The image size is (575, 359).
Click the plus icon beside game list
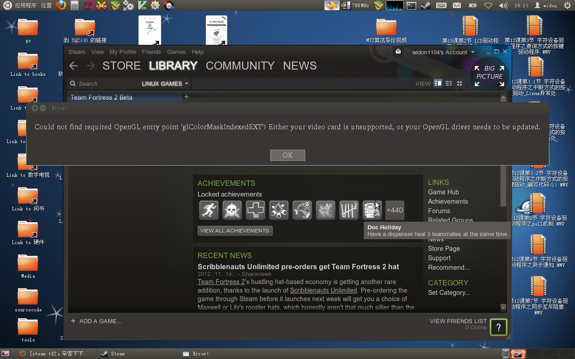pos(186,96)
